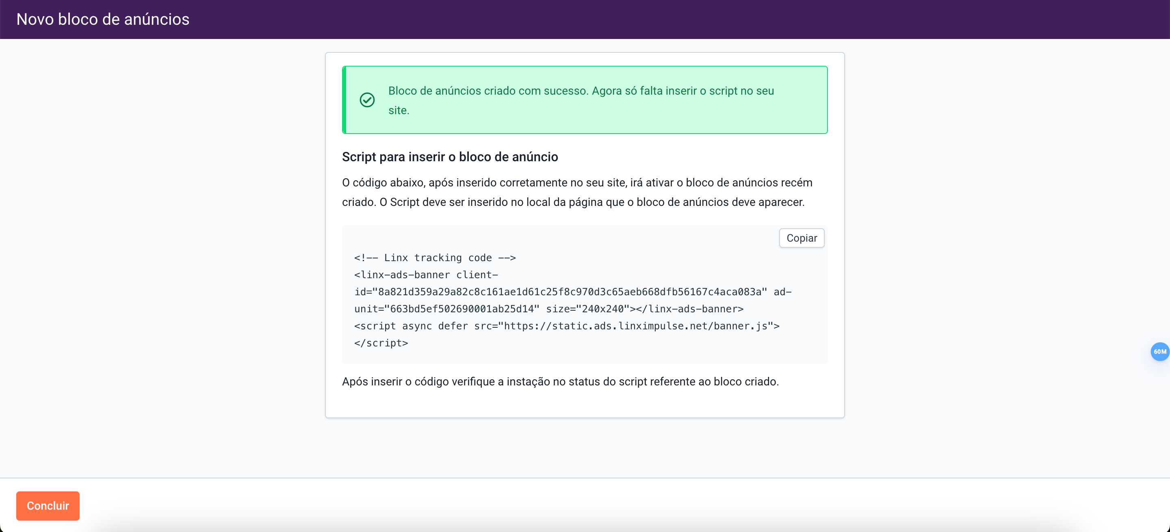
Task: Click the word site. in alert
Action: (x=398, y=110)
